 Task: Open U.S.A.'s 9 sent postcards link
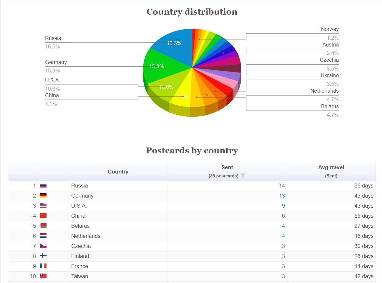pos(283,206)
